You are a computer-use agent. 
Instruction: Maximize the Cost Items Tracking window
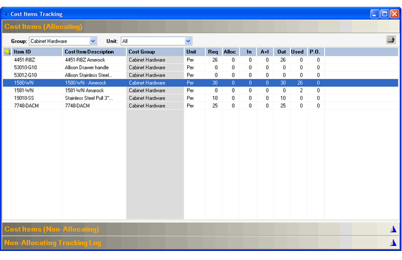point(384,14)
